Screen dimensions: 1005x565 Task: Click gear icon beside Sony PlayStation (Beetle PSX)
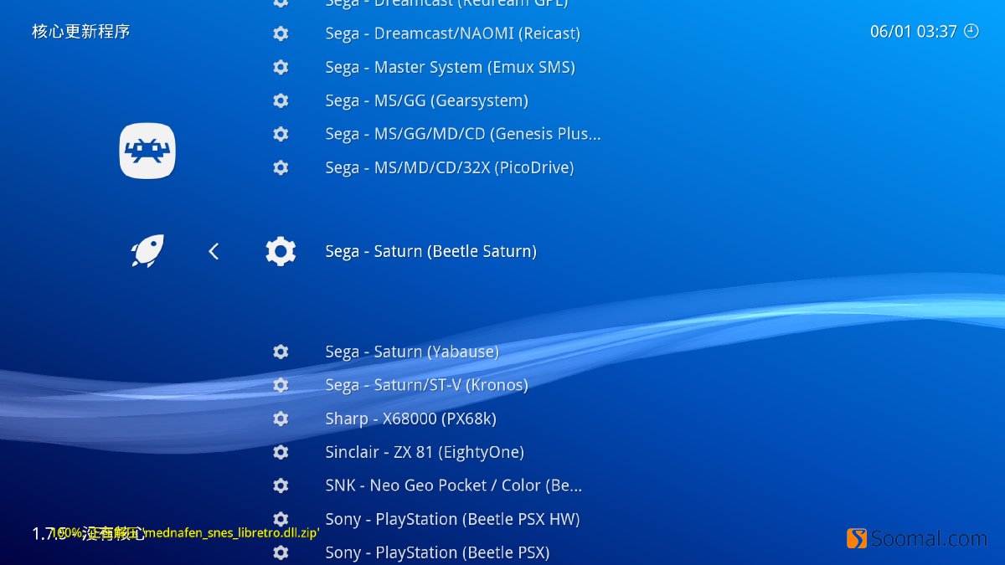[x=281, y=552]
